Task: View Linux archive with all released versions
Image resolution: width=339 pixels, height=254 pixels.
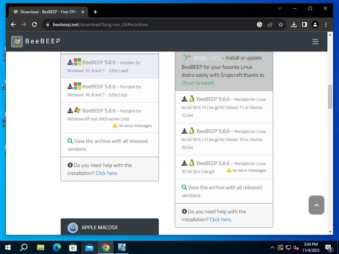Action: 224,191
